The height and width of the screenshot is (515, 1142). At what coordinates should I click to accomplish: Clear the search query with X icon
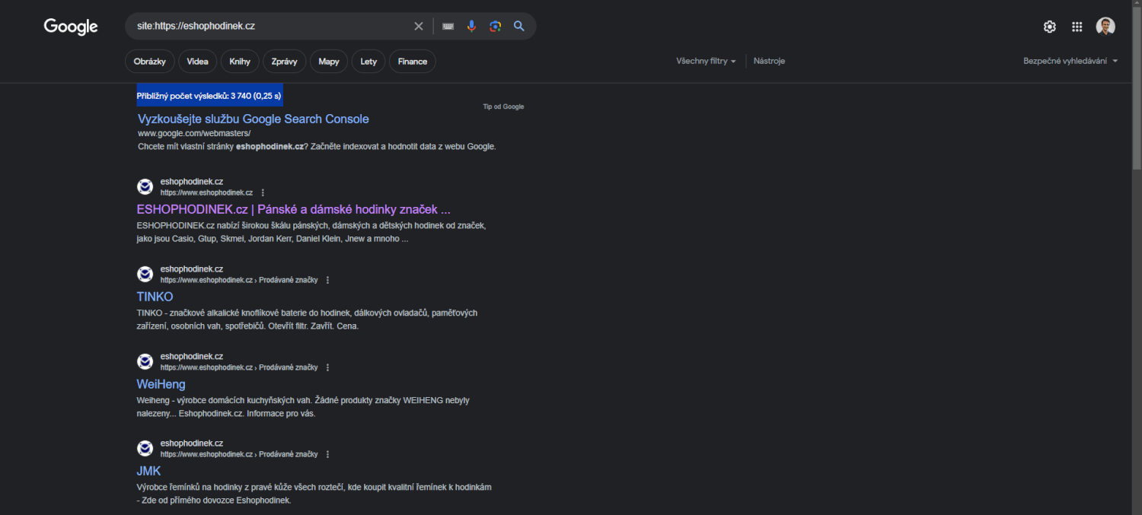tap(419, 27)
